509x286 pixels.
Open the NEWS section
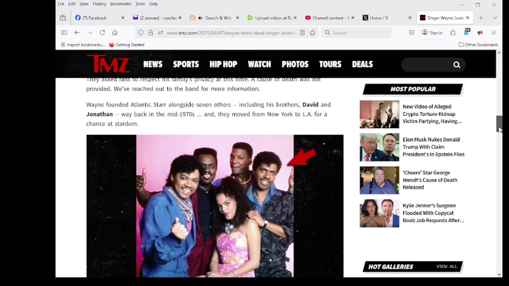pyautogui.click(x=153, y=64)
